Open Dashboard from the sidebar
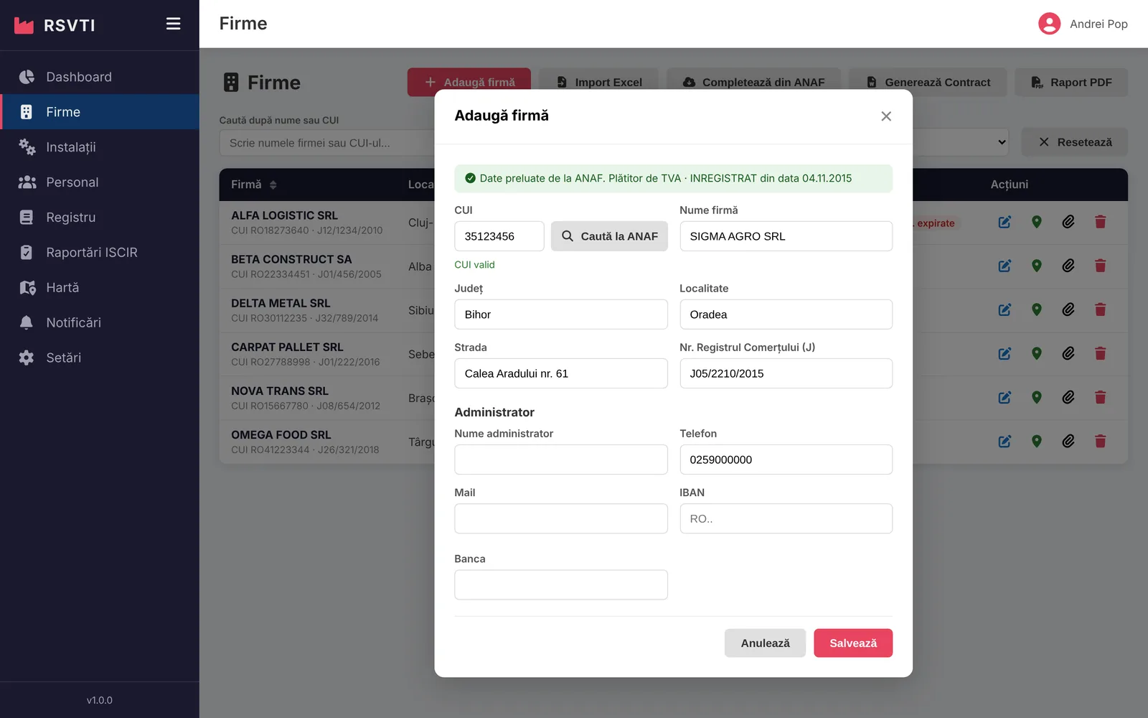1148x718 pixels. coord(100,77)
